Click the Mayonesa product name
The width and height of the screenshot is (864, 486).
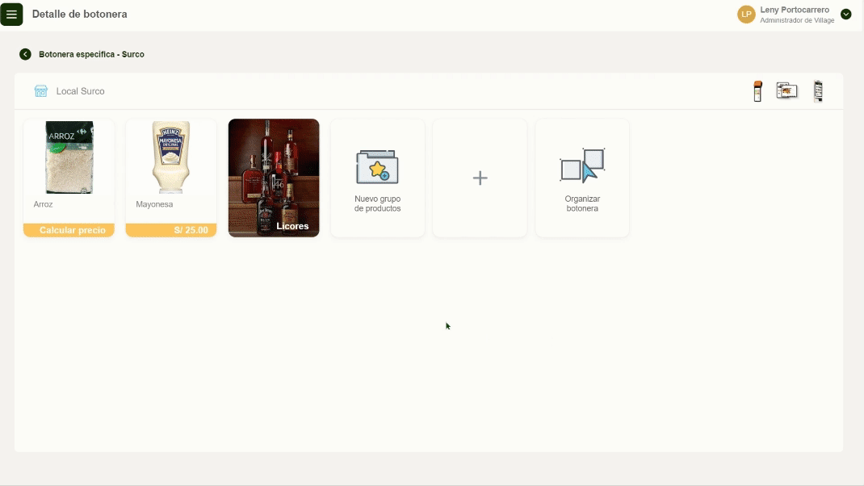tap(154, 204)
